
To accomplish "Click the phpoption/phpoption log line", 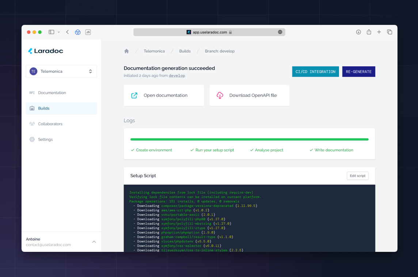I will pos(174,232).
